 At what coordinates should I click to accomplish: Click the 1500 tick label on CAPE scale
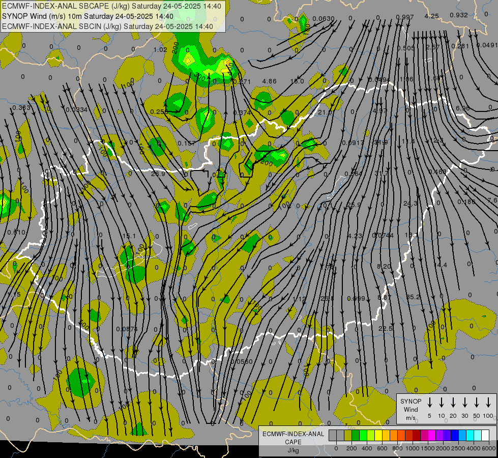click(x=428, y=448)
